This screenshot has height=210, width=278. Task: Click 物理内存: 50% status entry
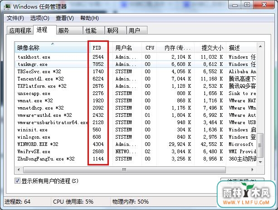[131, 202]
